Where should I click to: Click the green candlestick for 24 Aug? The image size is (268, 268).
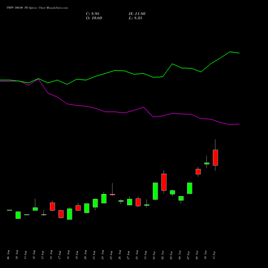(104, 198)
